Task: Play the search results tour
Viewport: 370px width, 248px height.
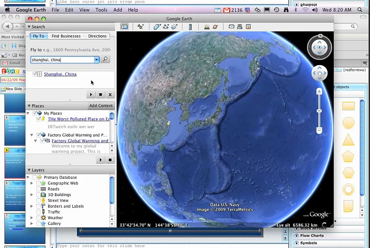Action: click(91, 94)
